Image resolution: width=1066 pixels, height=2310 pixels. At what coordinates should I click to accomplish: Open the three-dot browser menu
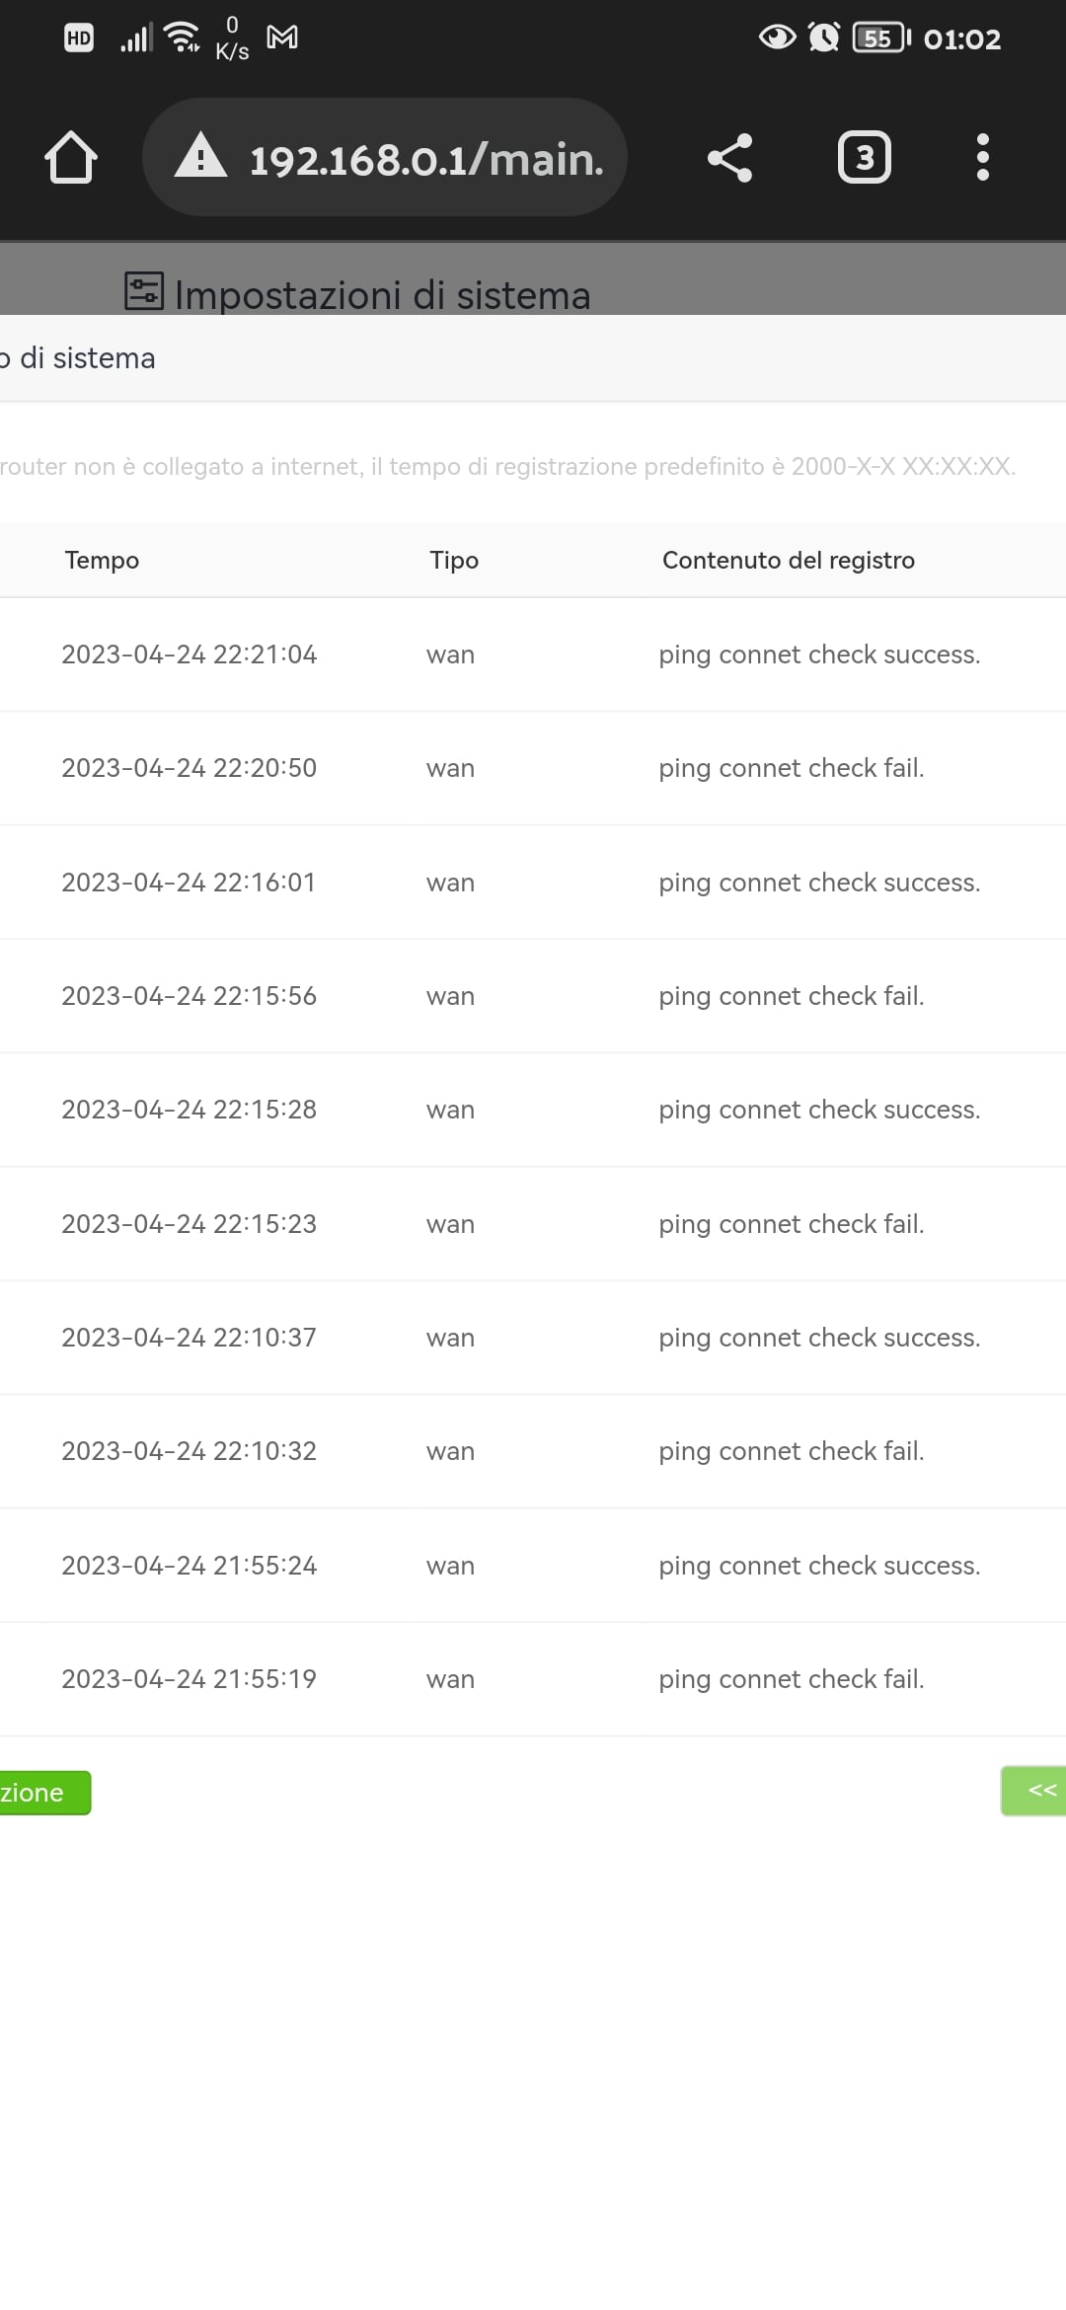tap(982, 157)
